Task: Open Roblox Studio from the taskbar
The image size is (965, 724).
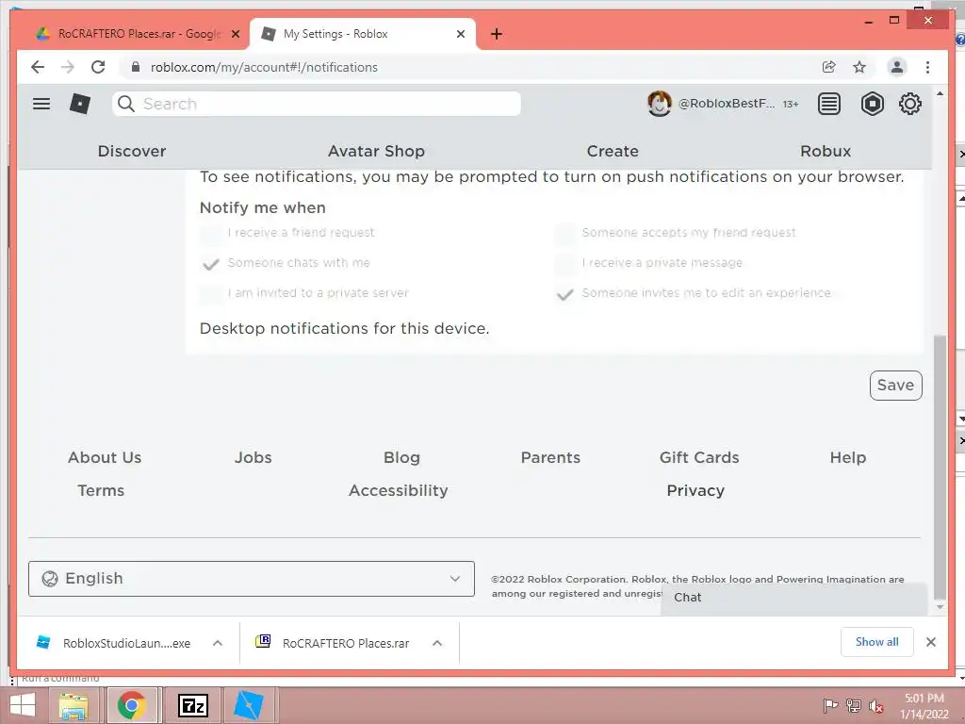Action: click(x=249, y=705)
